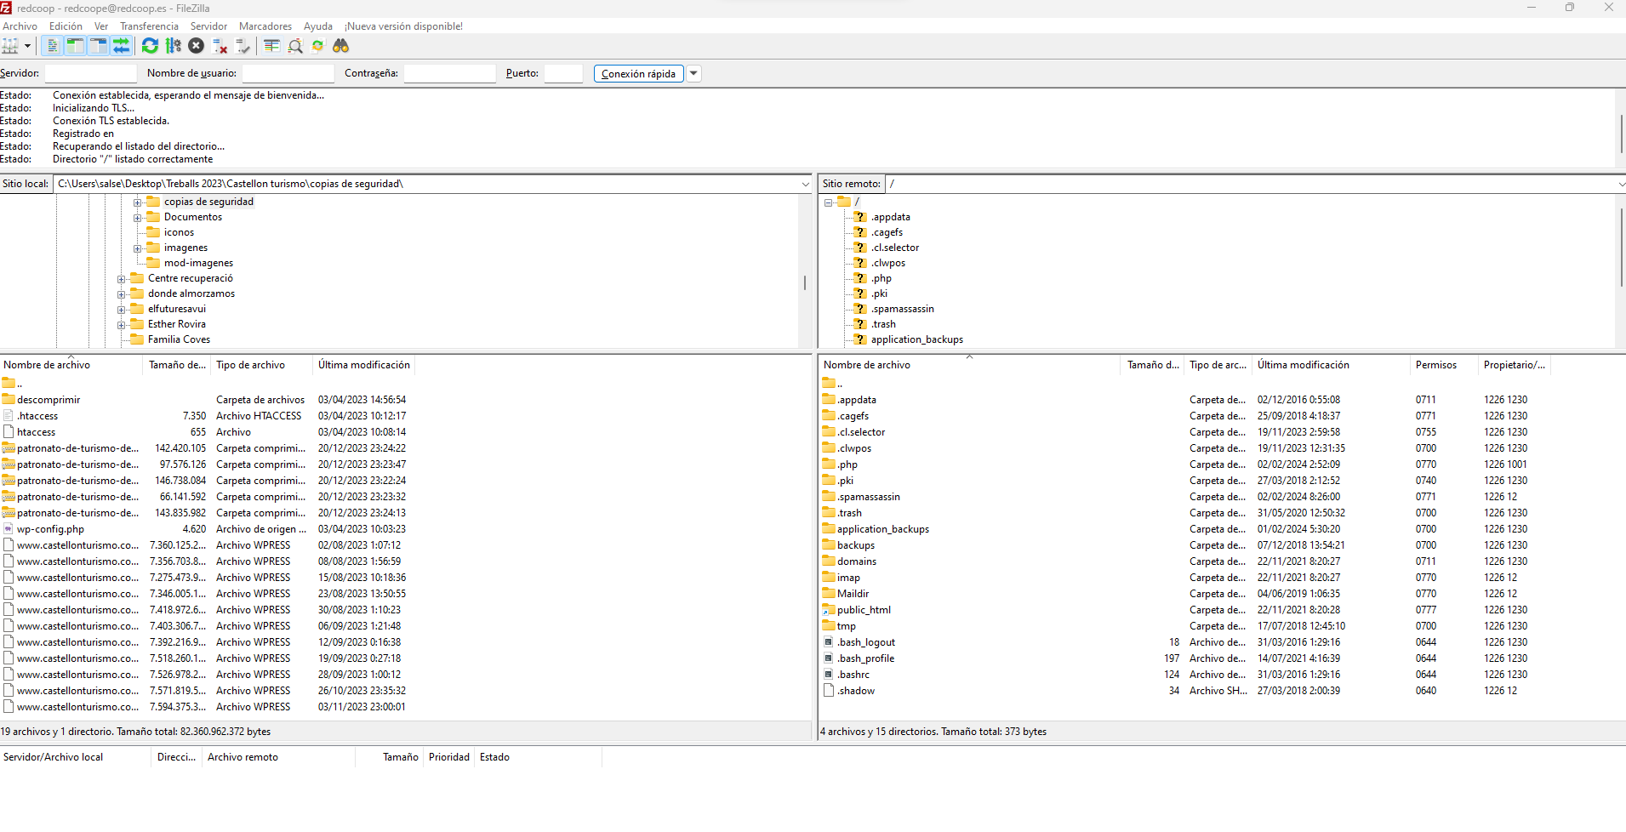Click the local directory tree scrollbar

tap(804, 282)
